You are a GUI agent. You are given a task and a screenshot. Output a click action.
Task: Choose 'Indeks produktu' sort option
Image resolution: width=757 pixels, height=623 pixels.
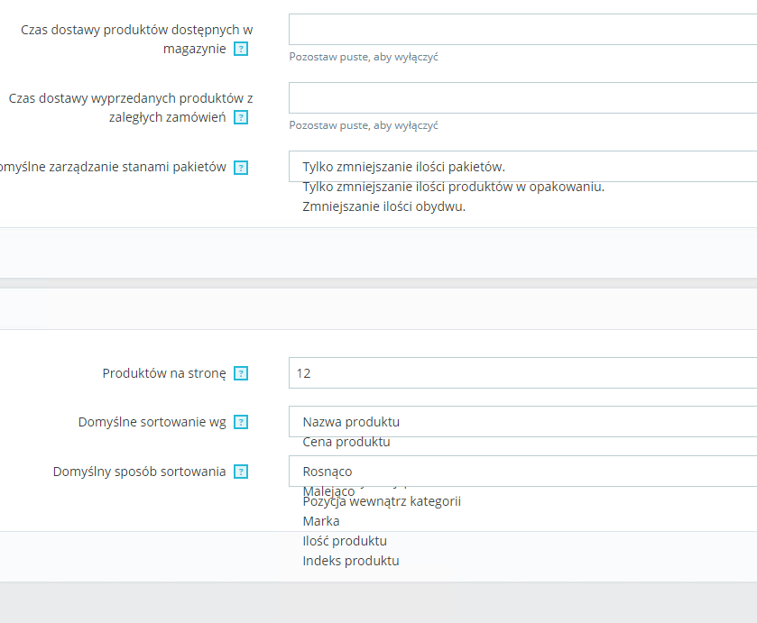(351, 561)
